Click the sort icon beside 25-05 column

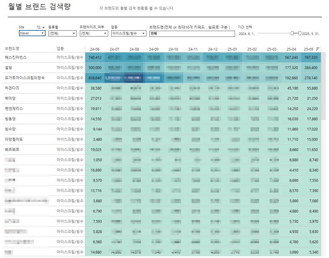click(x=318, y=49)
